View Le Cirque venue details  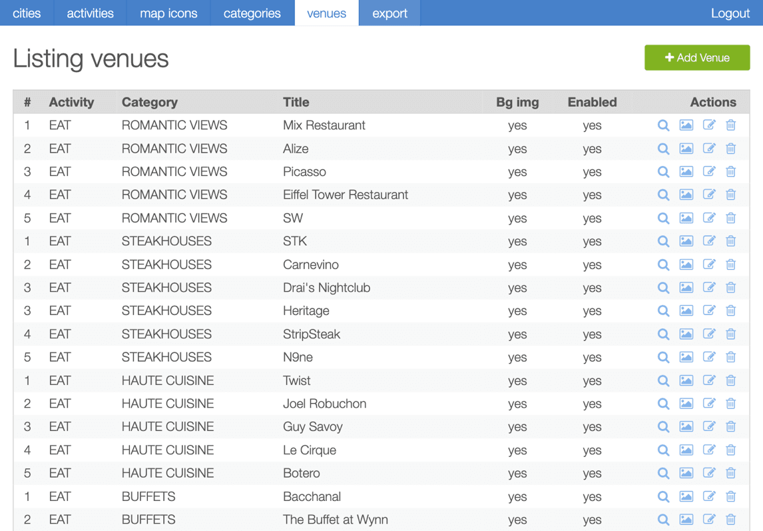pos(663,450)
